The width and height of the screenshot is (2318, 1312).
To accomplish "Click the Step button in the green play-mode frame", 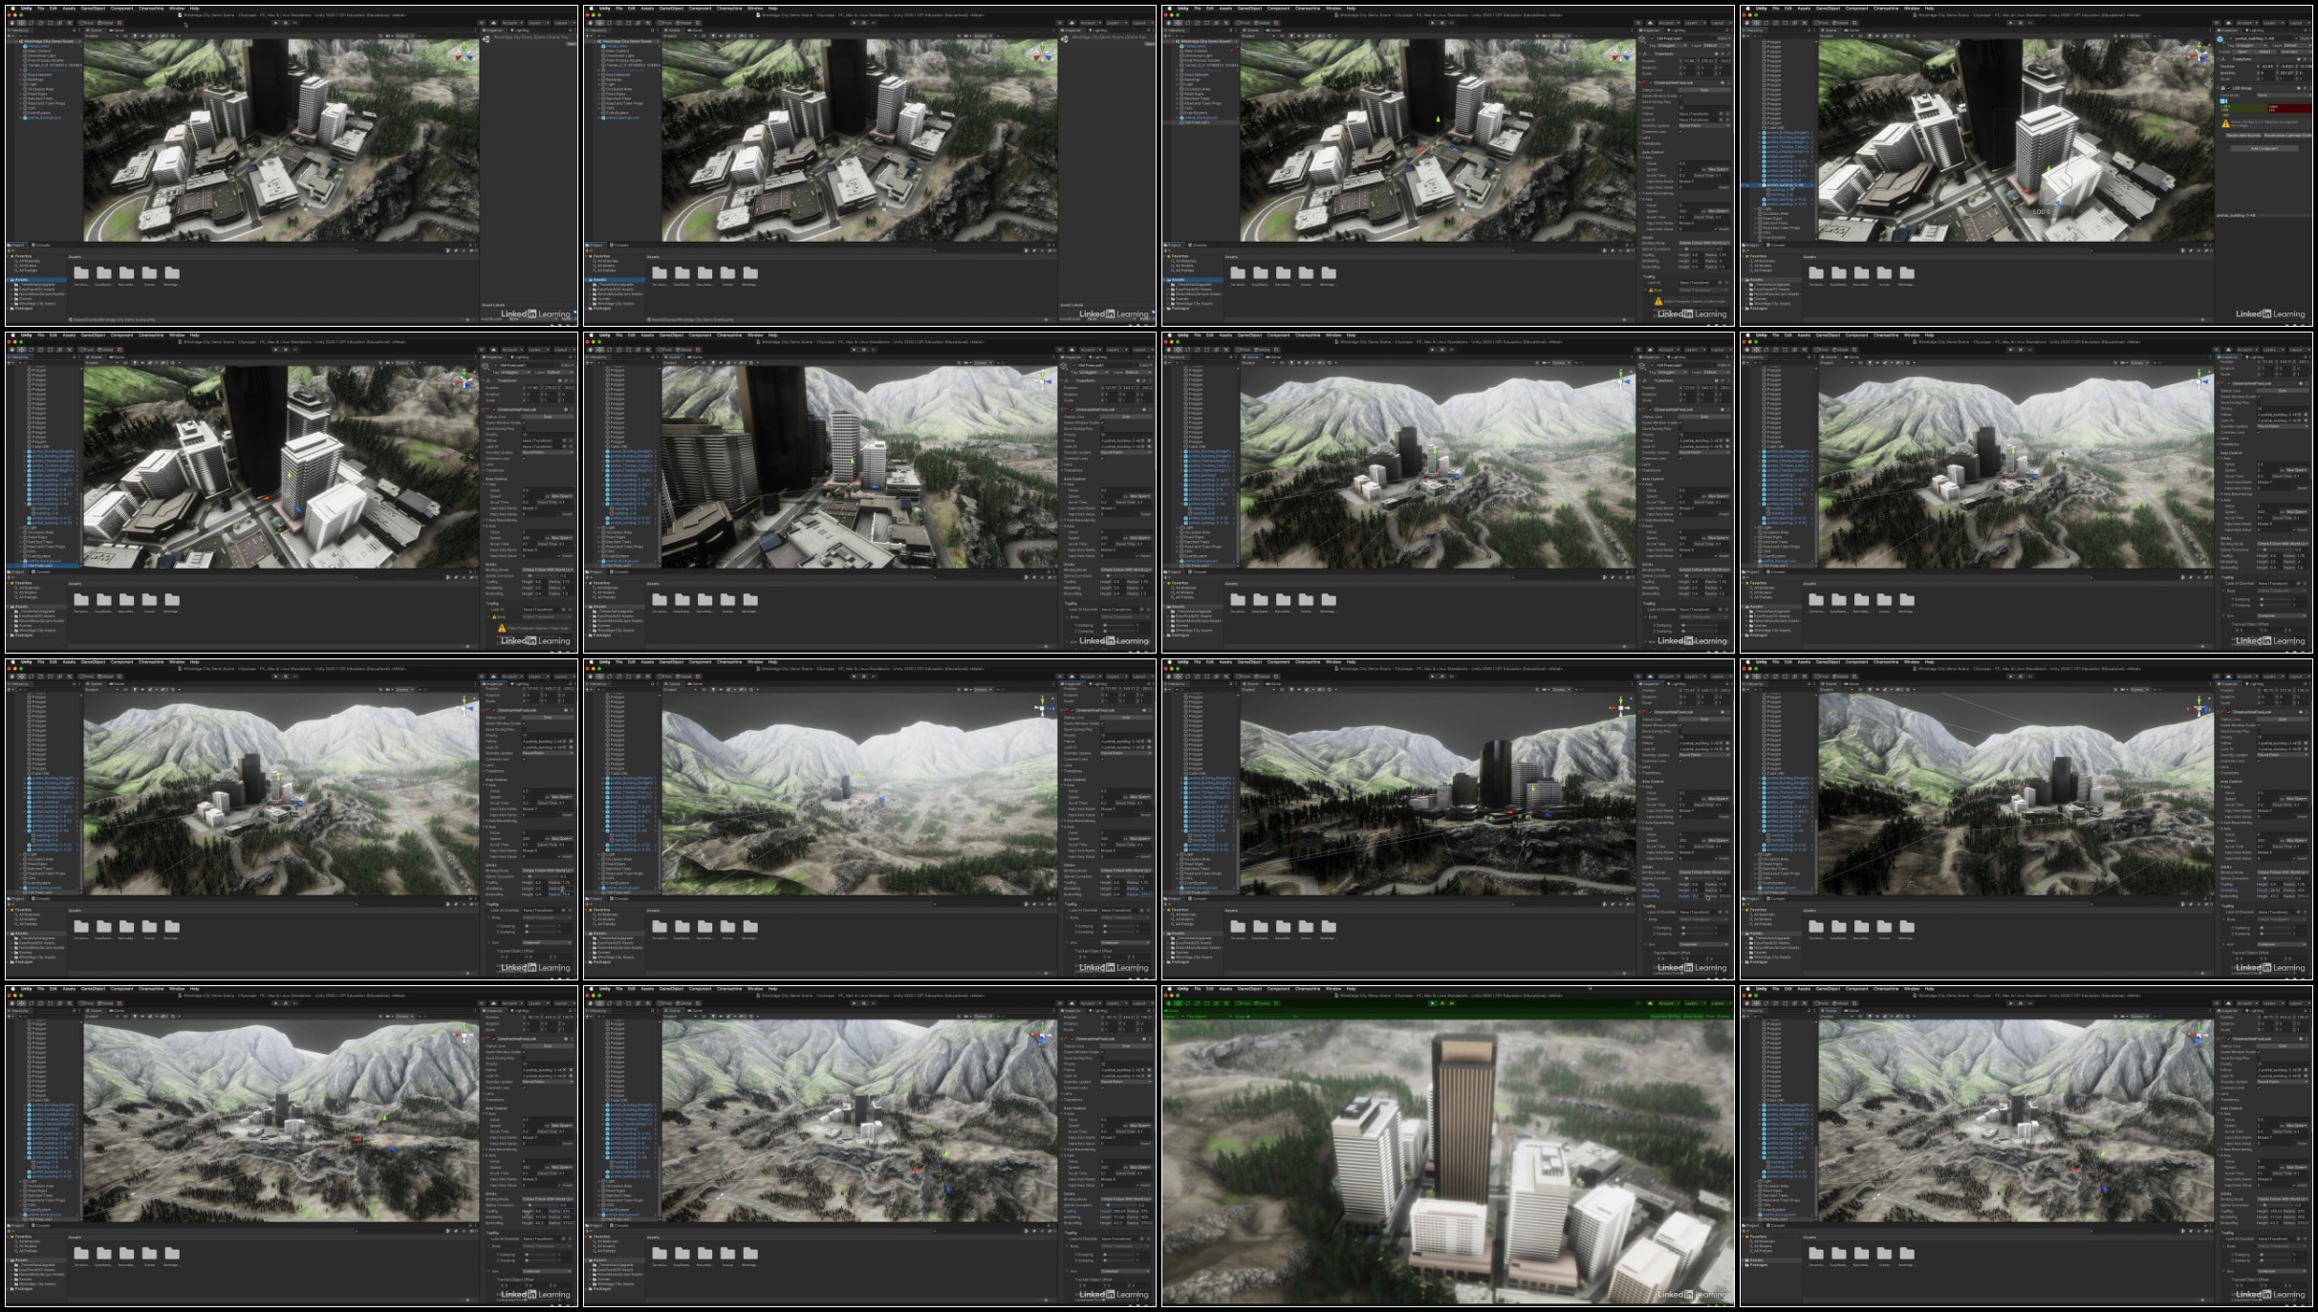I will (1452, 1003).
